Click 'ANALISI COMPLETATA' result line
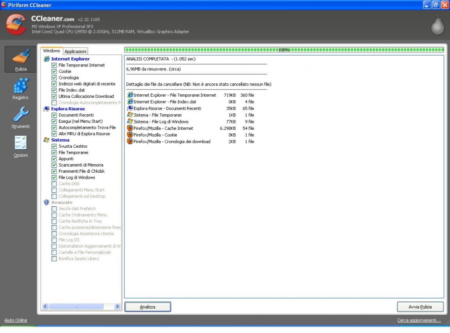Viewport: 450px width, 333px height. tap(161, 59)
